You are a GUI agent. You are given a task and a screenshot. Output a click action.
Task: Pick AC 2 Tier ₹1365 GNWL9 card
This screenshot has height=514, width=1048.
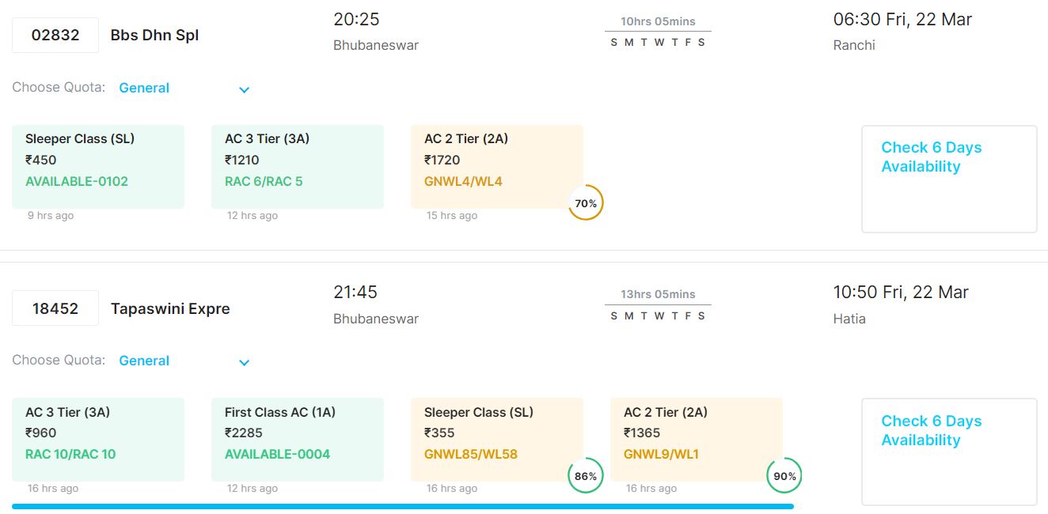[697, 439]
